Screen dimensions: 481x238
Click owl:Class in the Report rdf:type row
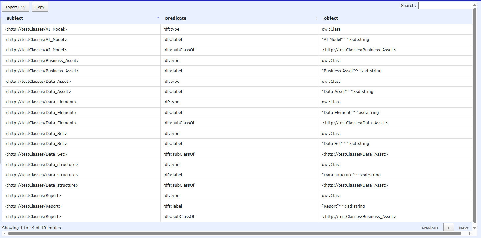tap(331, 196)
